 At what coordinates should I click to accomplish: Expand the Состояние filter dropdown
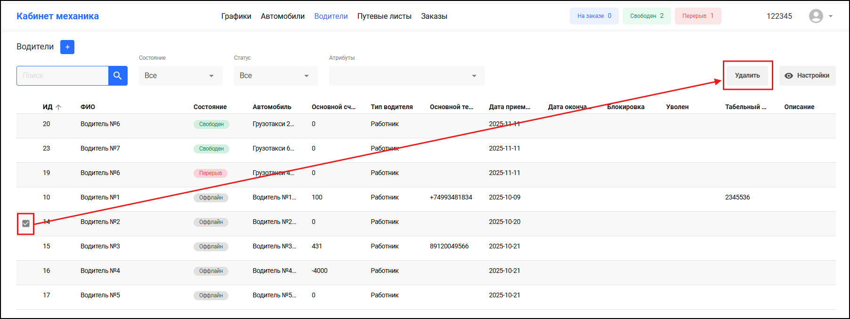click(x=180, y=76)
